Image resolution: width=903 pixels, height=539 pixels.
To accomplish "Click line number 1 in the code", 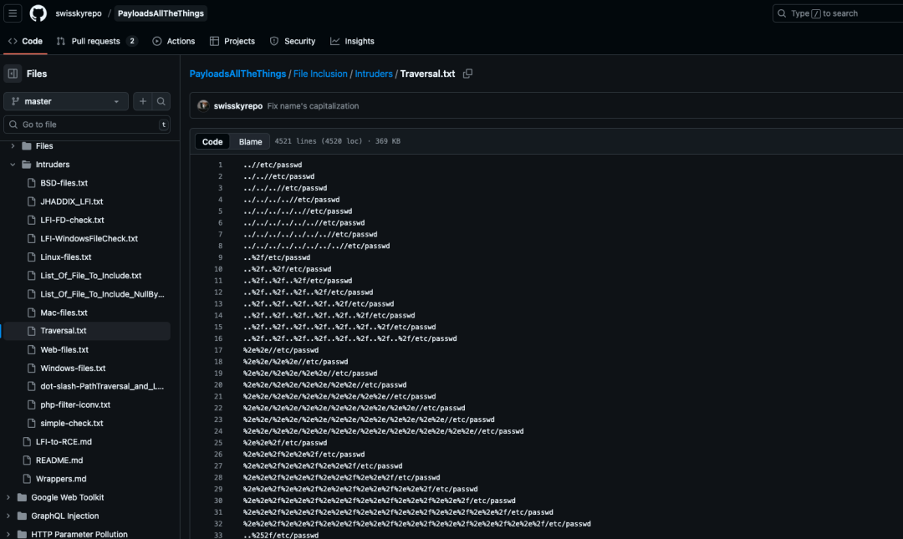I will pos(220,165).
